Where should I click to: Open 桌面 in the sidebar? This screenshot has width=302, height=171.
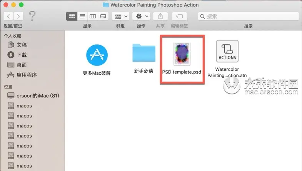pyautogui.click(x=22, y=65)
